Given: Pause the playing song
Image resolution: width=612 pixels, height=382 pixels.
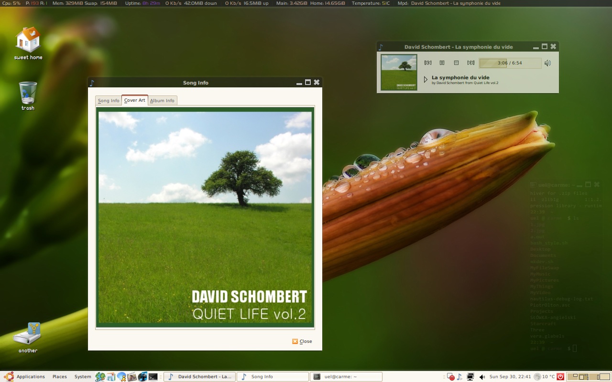Looking at the screenshot, I should pyautogui.click(x=442, y=63).
